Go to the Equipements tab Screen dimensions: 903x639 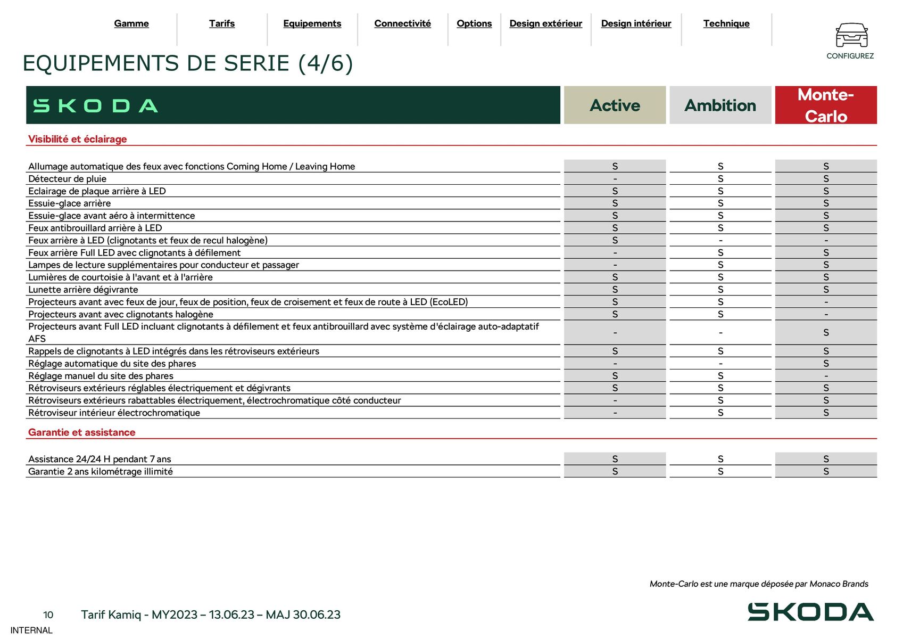pos(312,23)
